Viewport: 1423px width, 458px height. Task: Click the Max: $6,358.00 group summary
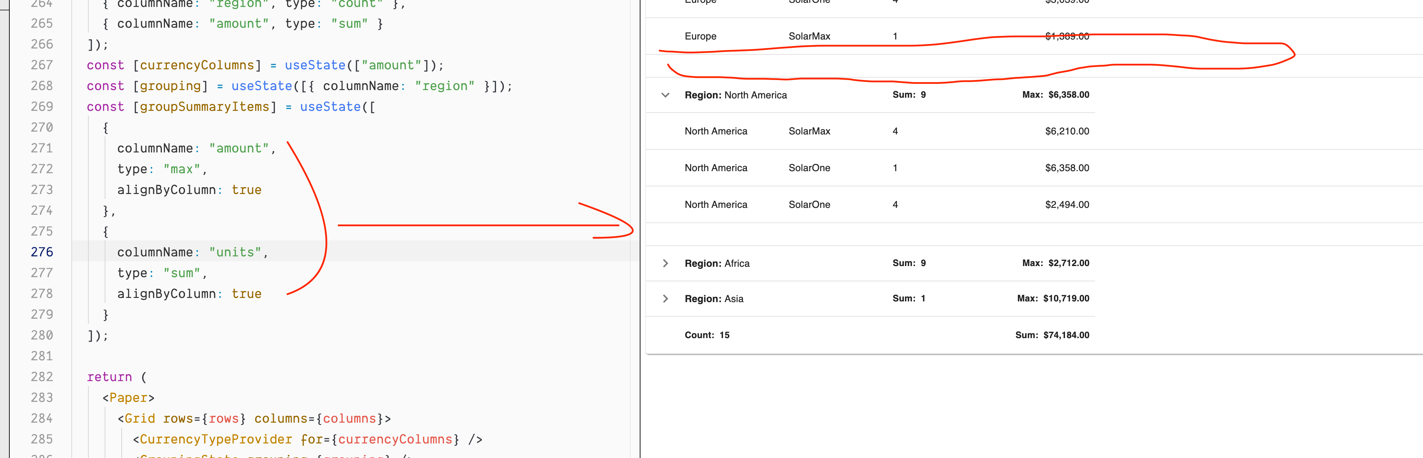[1056, 95]
